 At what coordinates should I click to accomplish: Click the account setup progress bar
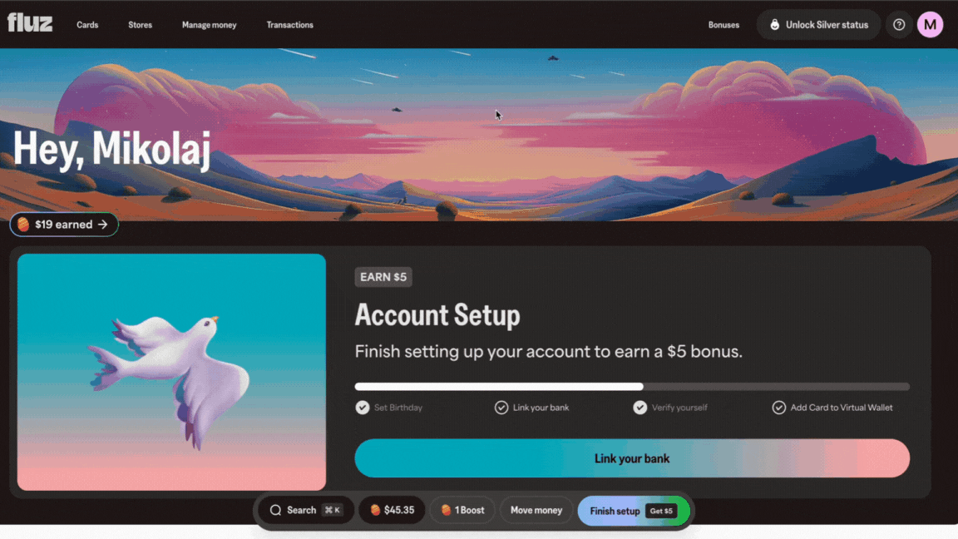[632, 387]
